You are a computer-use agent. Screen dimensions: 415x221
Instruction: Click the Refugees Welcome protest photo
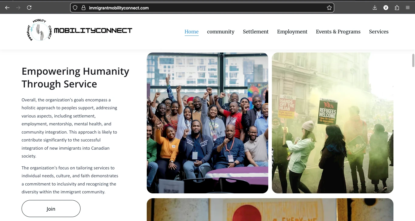(x=333, y=123)
